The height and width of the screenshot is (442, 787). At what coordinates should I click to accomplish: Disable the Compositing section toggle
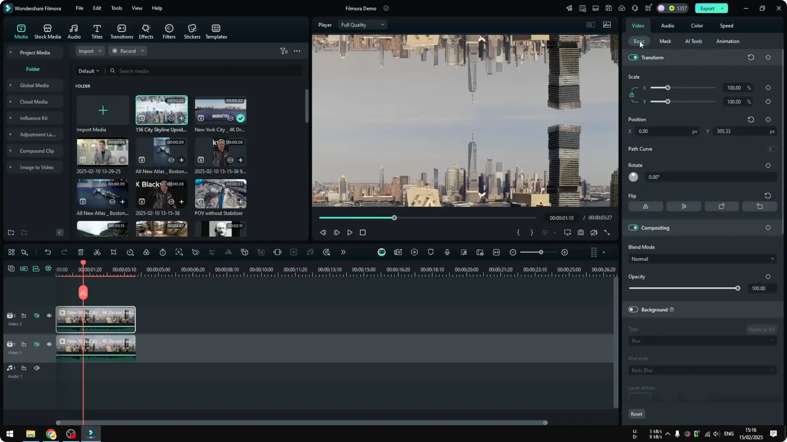tap(634, 228)
